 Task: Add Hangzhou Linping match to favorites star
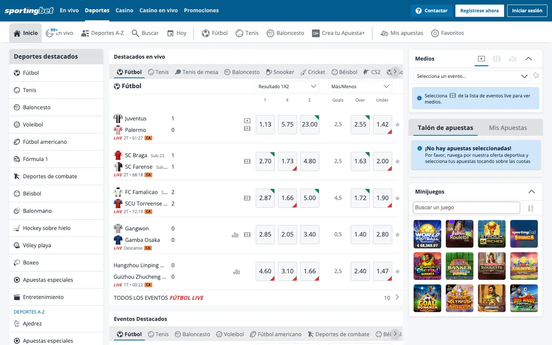point(397,271)
